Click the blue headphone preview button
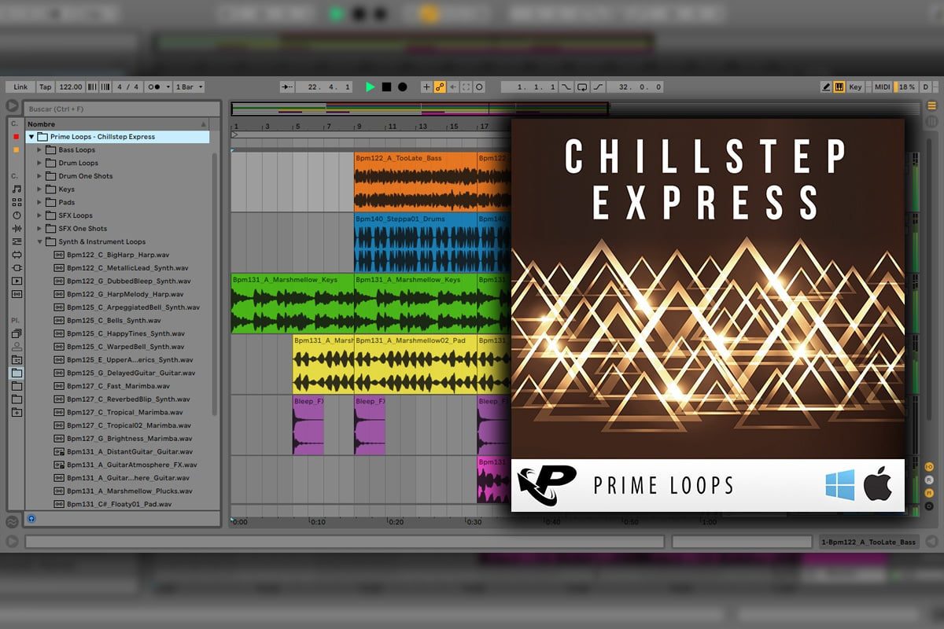Viewport: 944px width, 629px height. [x=31, y=519]
